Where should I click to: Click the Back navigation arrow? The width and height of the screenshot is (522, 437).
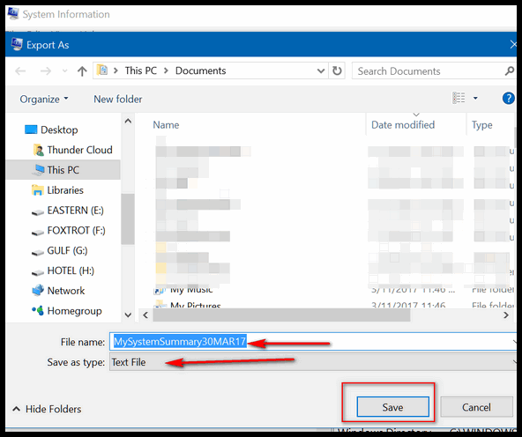point(20,70)
